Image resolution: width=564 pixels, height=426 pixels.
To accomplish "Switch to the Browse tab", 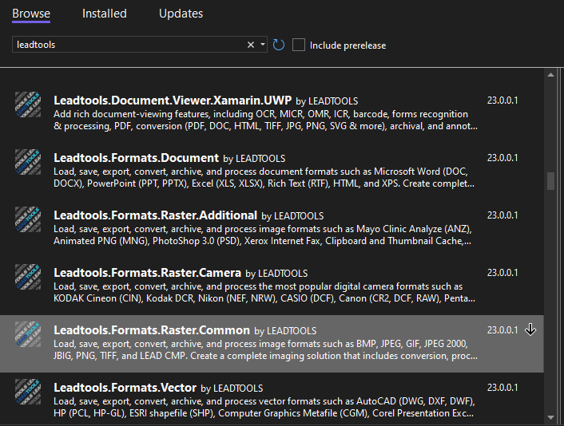I will tap(31, 14).
